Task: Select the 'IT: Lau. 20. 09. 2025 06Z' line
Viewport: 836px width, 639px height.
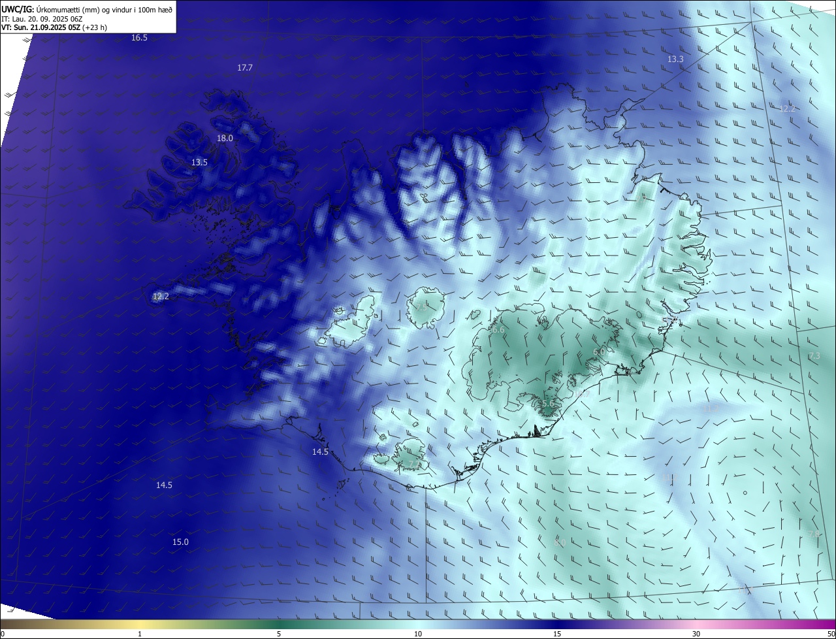Action: click(43, 19)
